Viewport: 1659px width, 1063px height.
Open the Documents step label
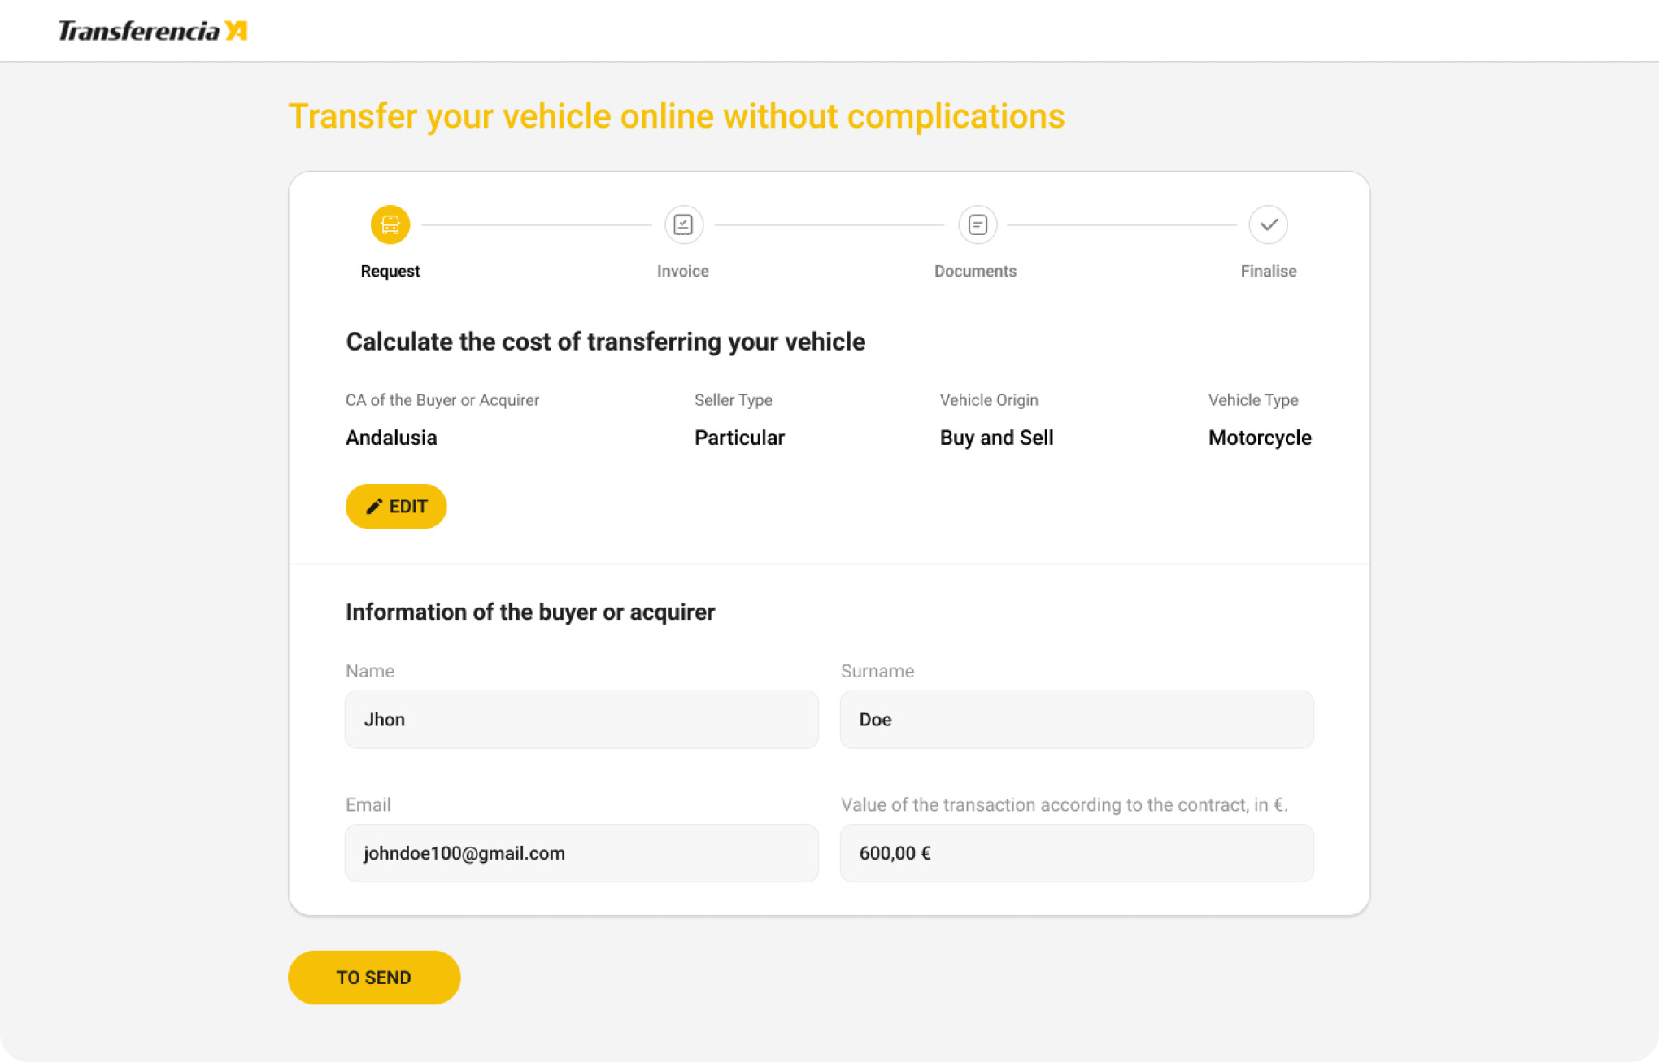point(975,271)
